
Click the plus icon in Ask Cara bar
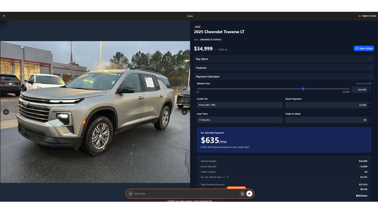(131, 194)
